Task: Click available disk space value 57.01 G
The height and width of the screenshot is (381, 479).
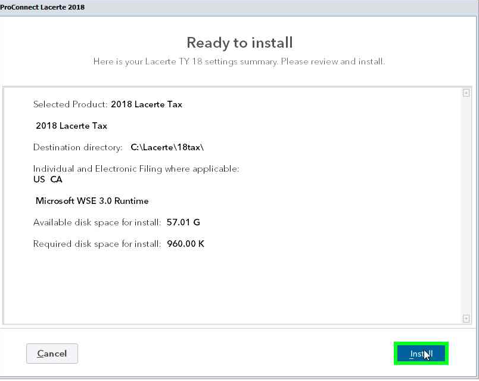Action: tap(183, 222)
